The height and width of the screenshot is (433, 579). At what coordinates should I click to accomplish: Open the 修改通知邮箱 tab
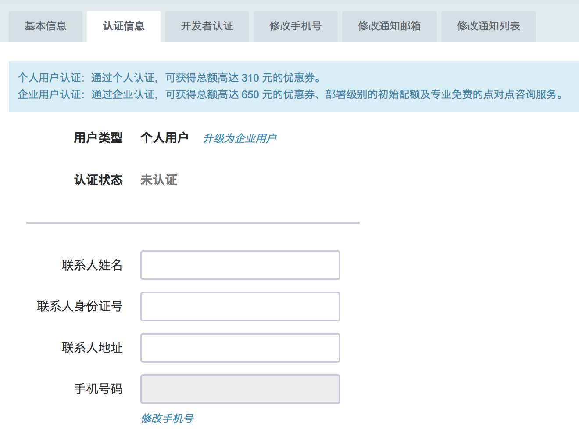coord(390,26)
